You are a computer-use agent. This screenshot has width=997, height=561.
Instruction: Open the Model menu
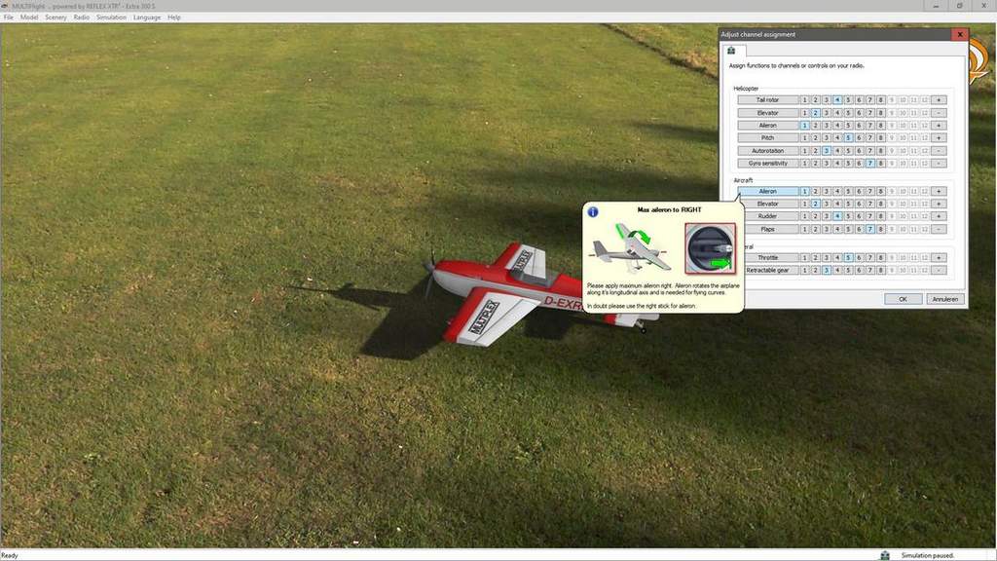pyautogui.click(x=29, y=18)
